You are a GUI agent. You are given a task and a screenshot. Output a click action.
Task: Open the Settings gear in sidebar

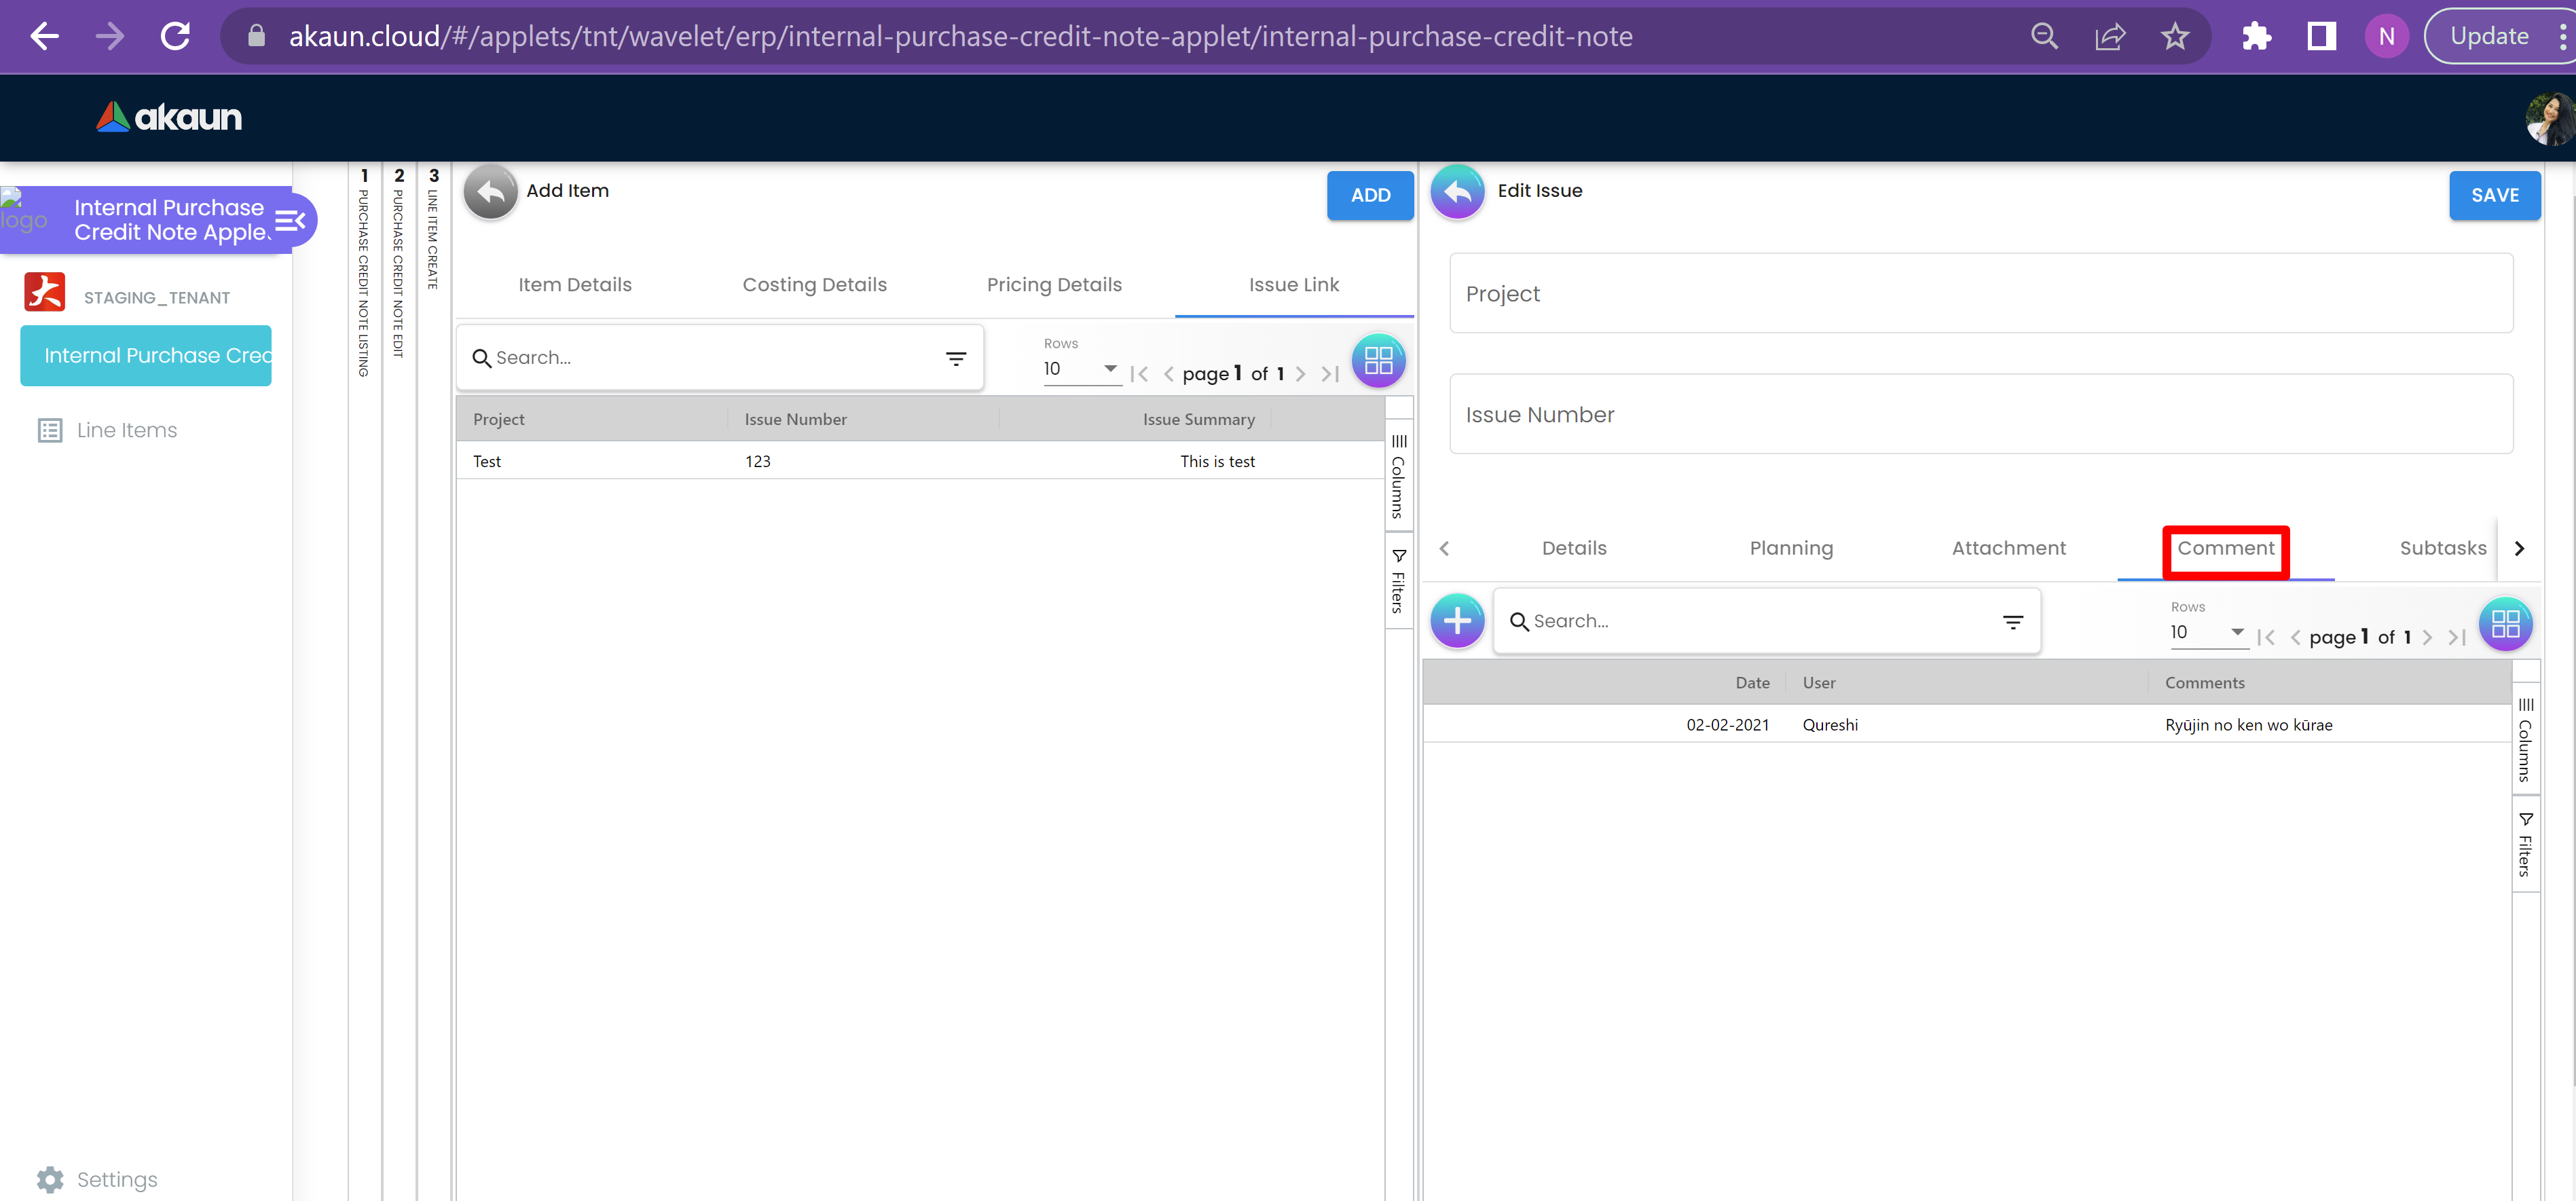click(50, 1179)
